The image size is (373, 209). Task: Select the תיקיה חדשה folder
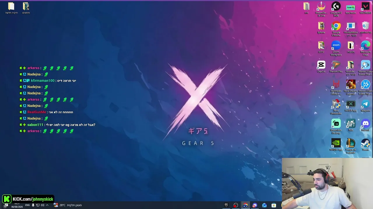pyautogui.click(x=11, y=8)
